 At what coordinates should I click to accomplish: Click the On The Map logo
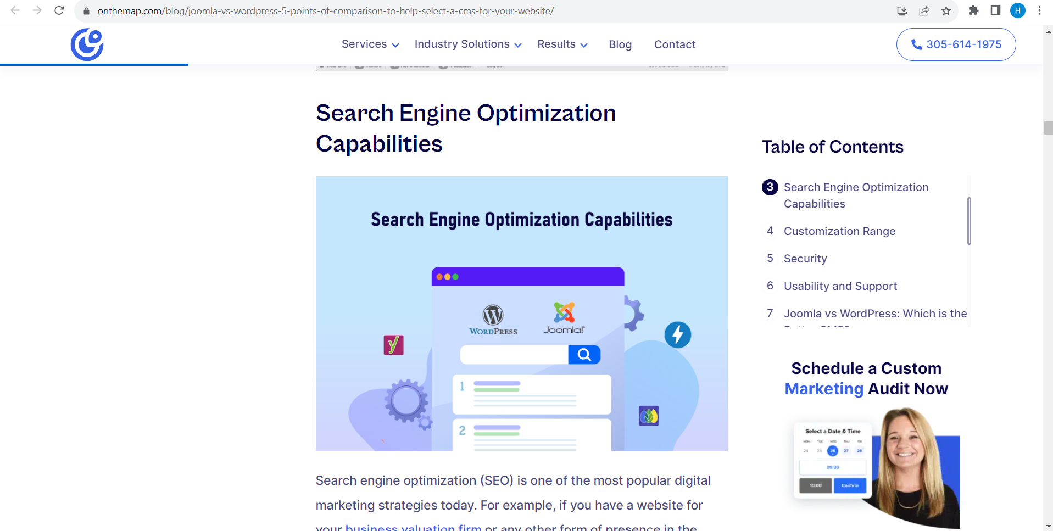tap(87, 44)
